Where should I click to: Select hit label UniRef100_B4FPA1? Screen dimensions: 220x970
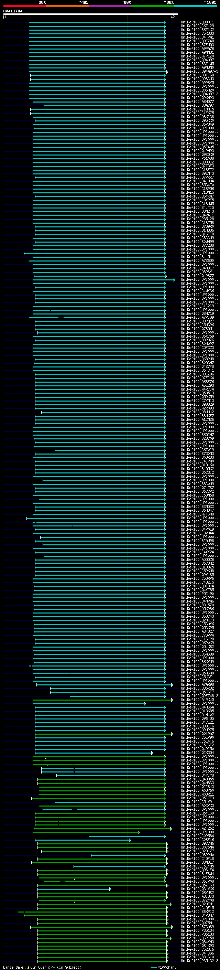click(197, 37)
